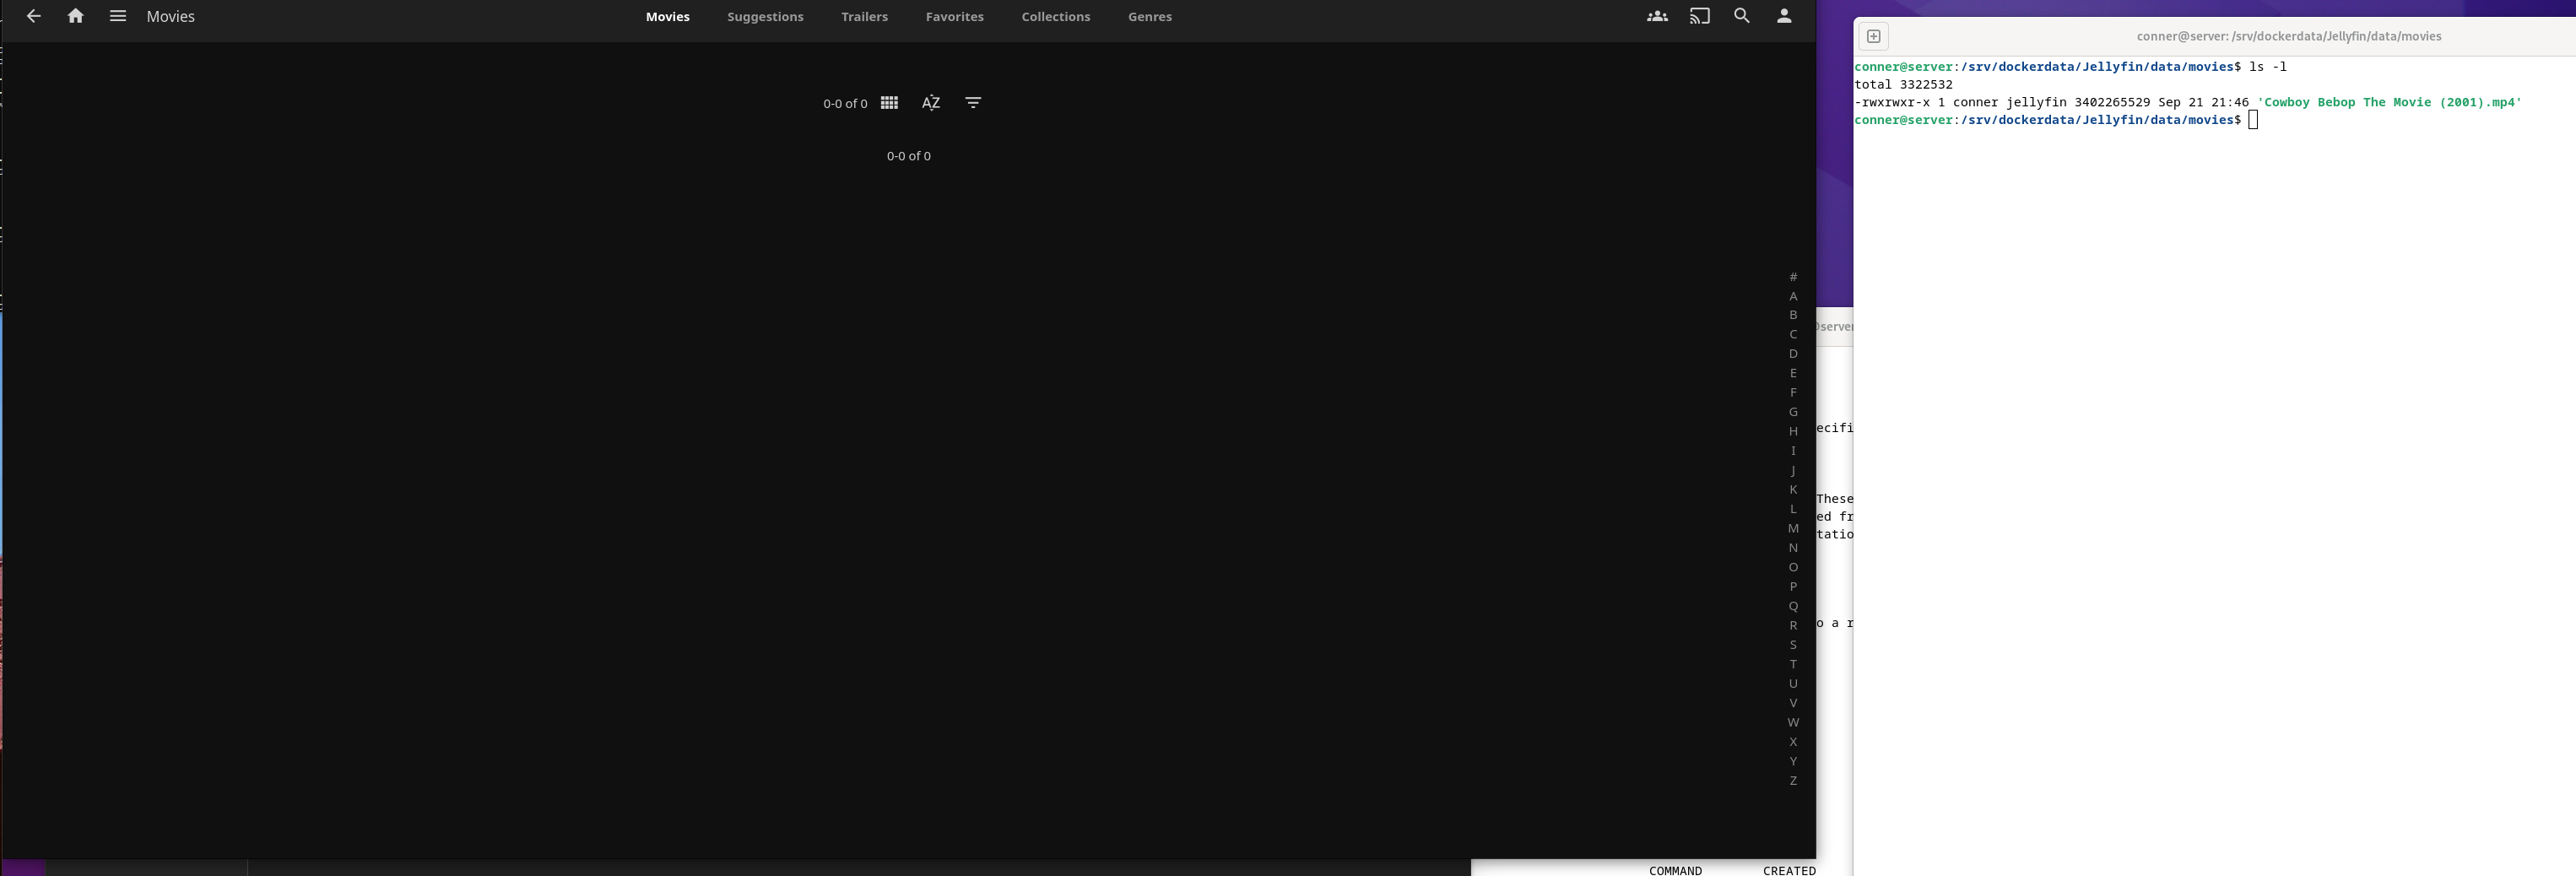Open the hamburger navigation menu
This screenshot has width=2576, height=876.
click(118, 16)
